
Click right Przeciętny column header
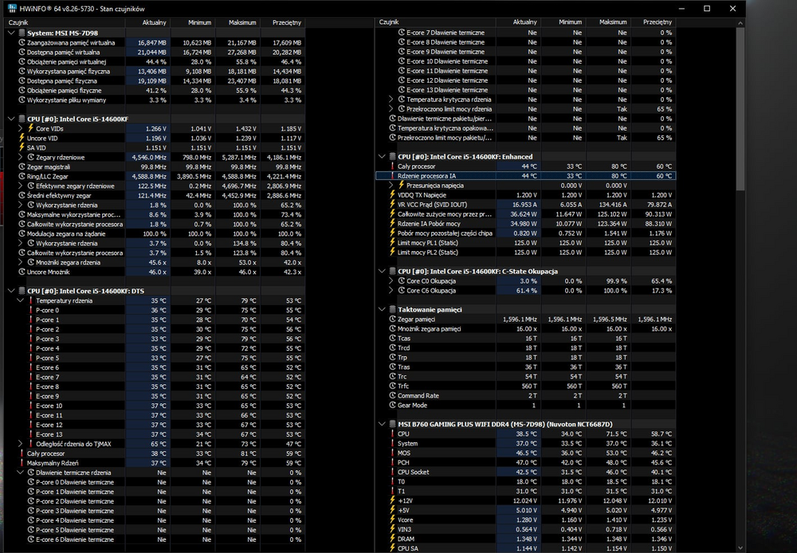click(654, 22)
